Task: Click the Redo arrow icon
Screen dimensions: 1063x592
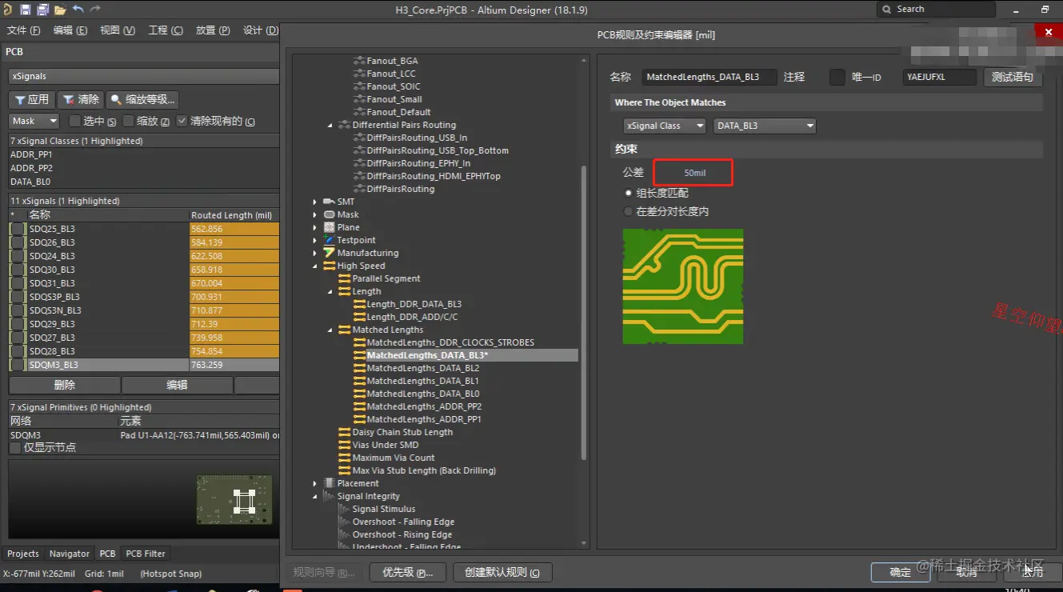Action: pos(95,10)
